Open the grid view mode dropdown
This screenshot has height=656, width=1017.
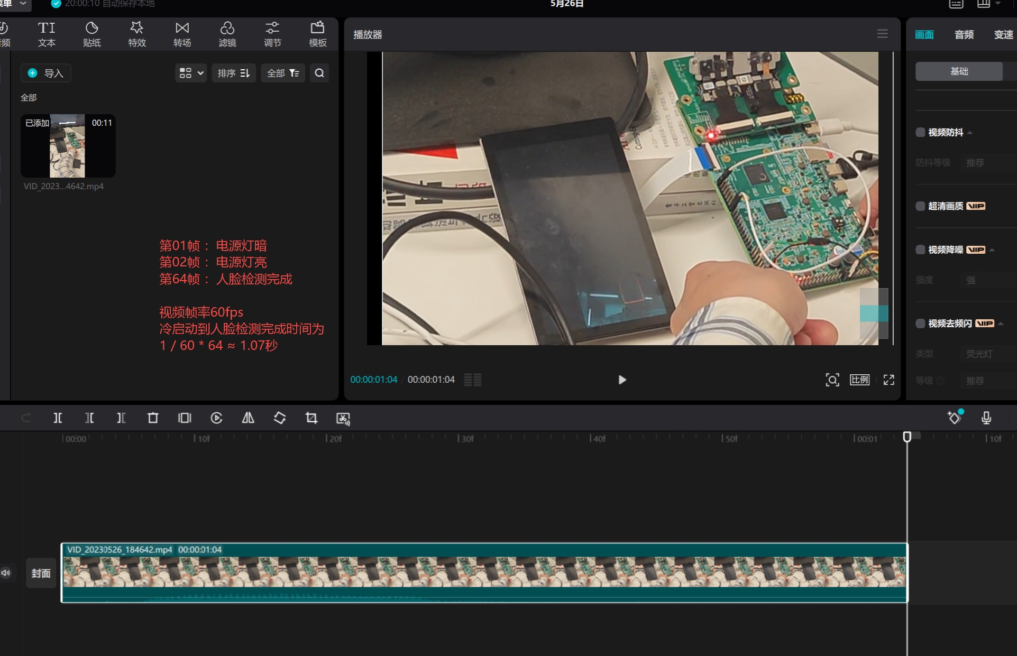pos(191,73)
